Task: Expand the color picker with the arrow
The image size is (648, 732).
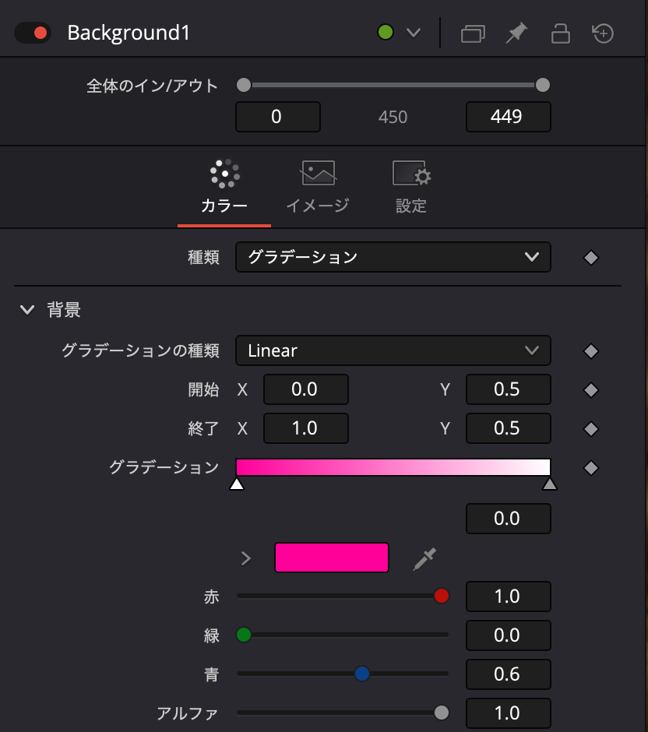Action: pos(246,558)
